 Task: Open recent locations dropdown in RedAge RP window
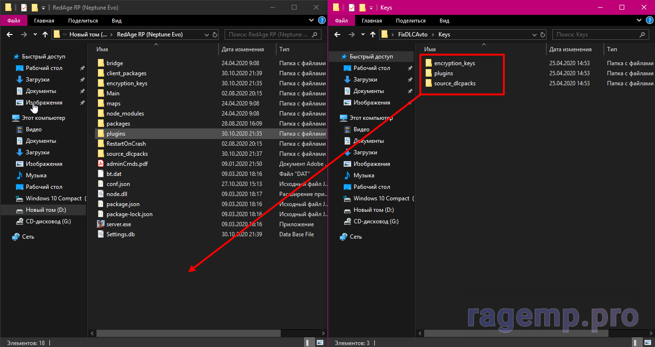(35, 35)
